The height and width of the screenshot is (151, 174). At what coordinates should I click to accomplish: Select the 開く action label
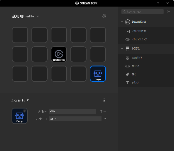(x=134, y=74)
